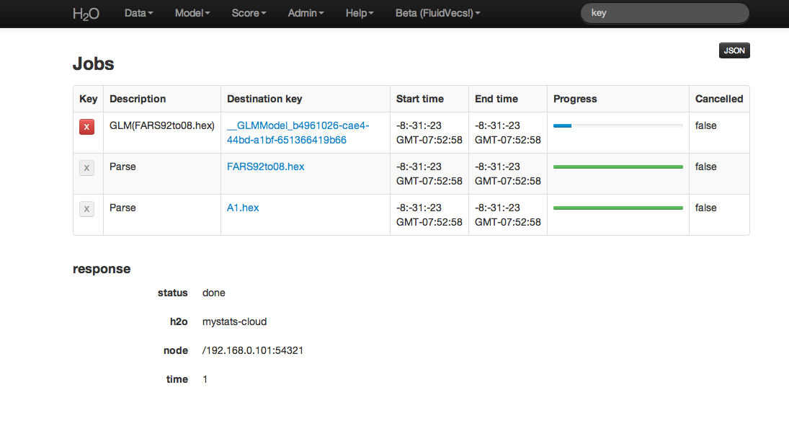The width and height of the screenshot is (789, 439).
Task: Open the GLMModel destination key link
Action: (298, 133)
